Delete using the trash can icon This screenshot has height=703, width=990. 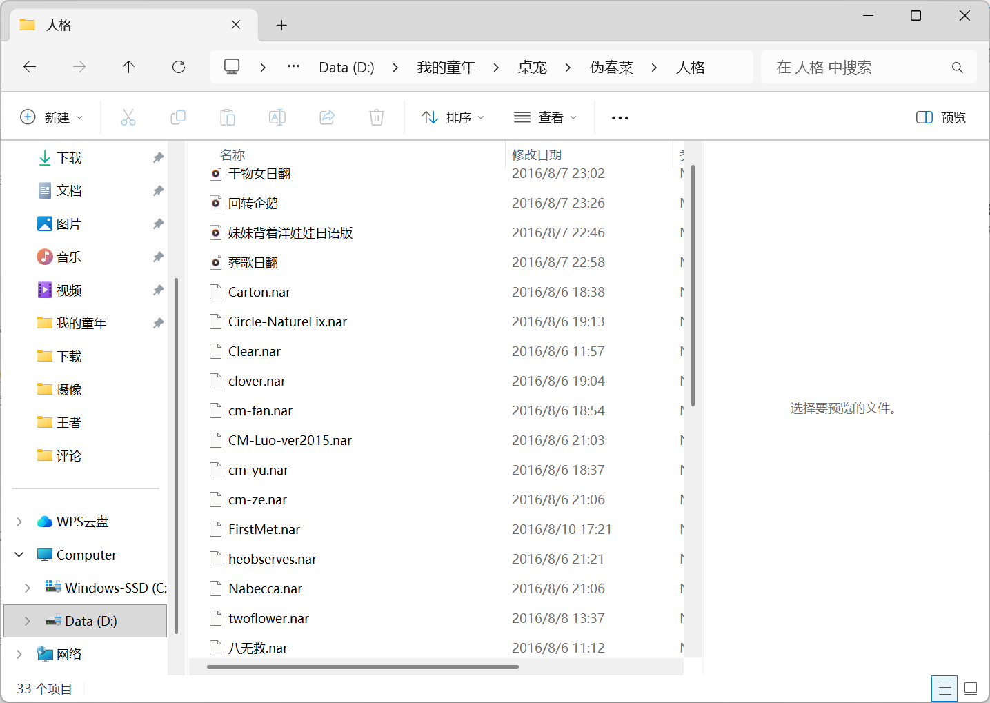[x=377, y=117]
